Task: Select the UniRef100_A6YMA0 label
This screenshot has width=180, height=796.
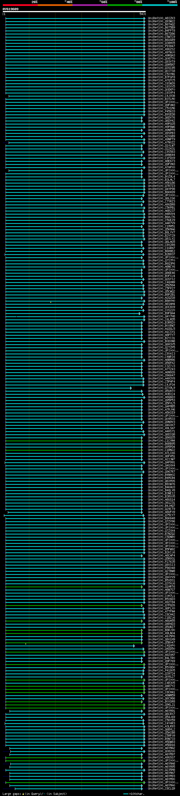Action: [x=161, y=785]
